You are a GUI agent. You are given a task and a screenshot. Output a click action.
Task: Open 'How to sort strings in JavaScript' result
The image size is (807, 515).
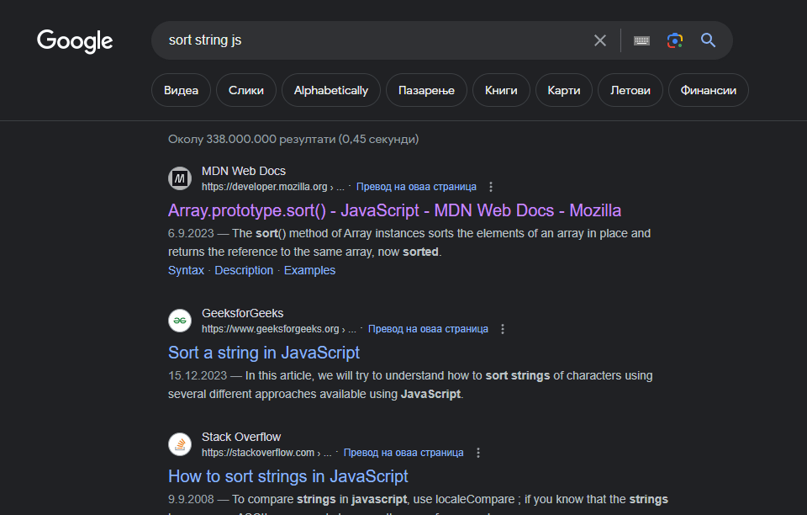pyautogui.click(x=287, y=475)
